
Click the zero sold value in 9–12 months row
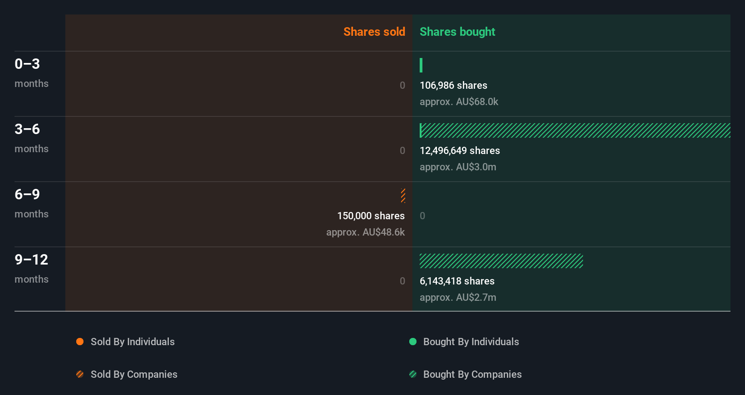402,281
